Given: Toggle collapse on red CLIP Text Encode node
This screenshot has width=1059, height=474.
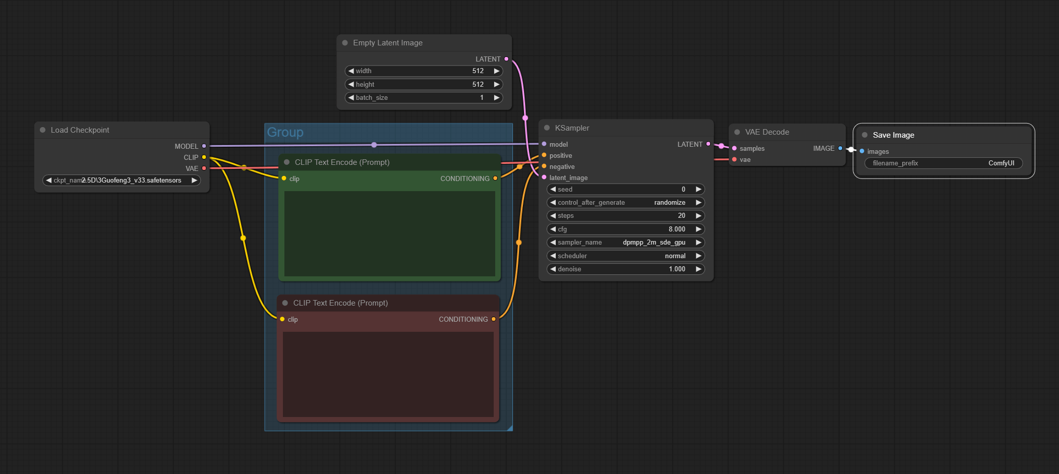Looking at the screenshot, I should [285, 303].
